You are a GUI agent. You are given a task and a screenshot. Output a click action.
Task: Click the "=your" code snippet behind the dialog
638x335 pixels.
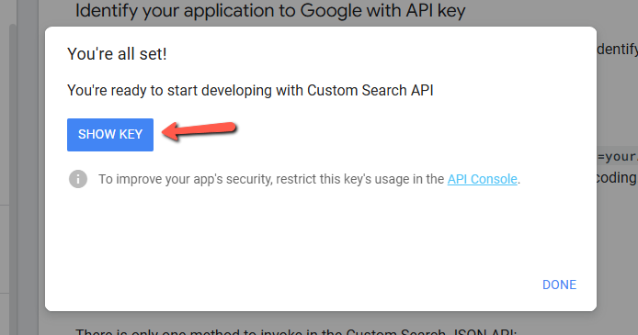pos(617,156)
